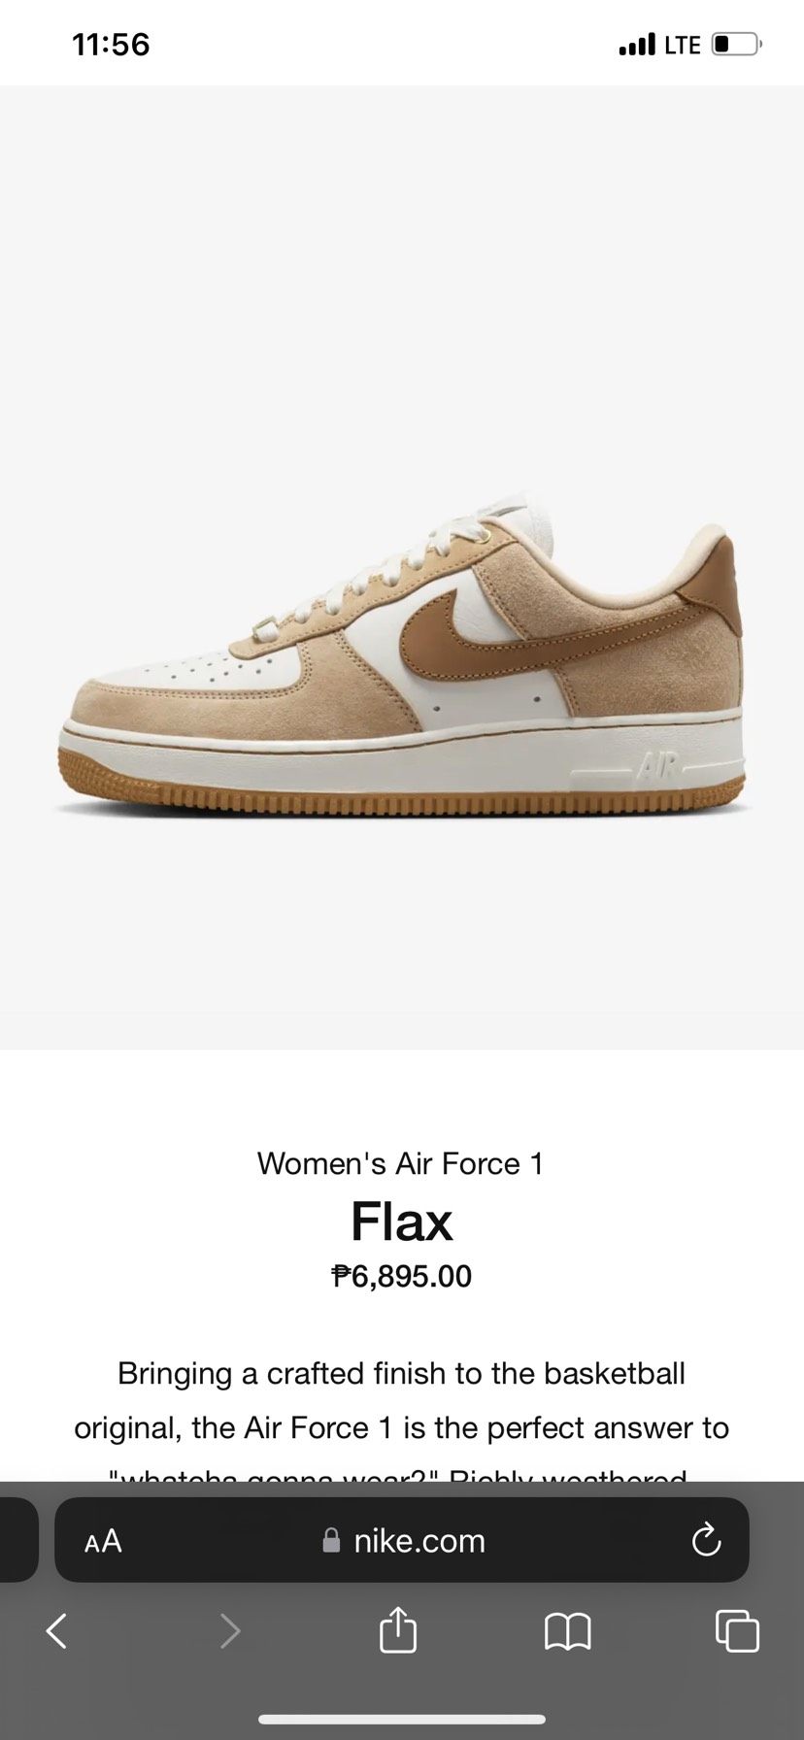Tap the home indicator bar
The image size is (804, 1740).
402,1721
